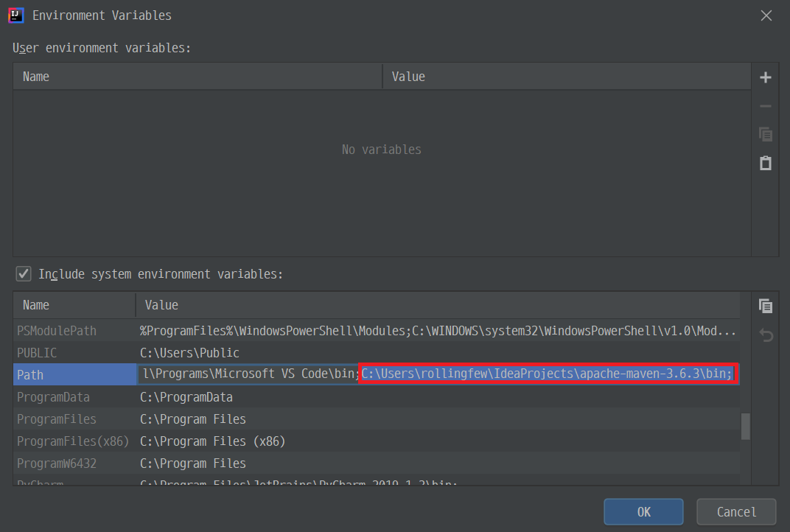Click into the Path value edit field
Screen dimensions: 790x532
coord(438,374)
